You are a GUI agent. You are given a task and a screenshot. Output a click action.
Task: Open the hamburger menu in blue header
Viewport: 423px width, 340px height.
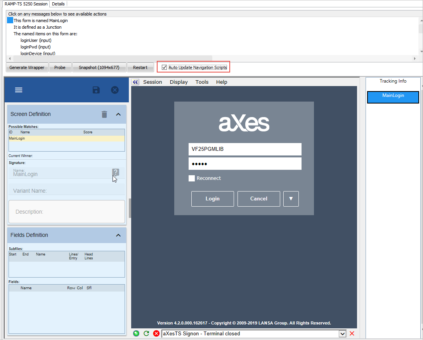pyautogui.click(x=19, y=90)
